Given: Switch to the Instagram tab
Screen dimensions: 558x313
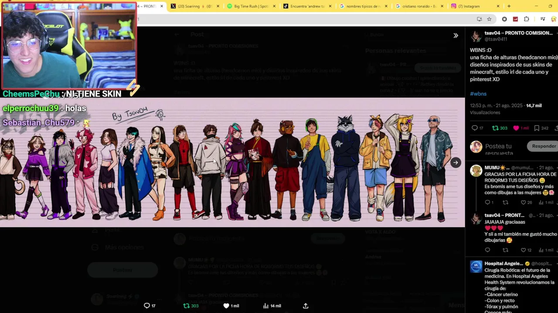Looking at the screenshot, I should (x=476, y=6).
